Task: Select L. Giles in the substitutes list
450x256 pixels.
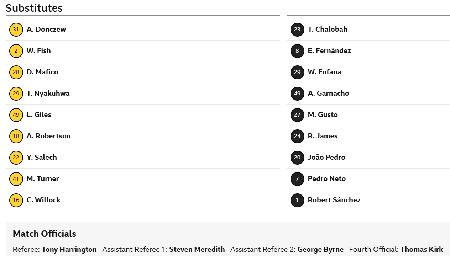Action: pyautogui.click(x=39, y=114)
